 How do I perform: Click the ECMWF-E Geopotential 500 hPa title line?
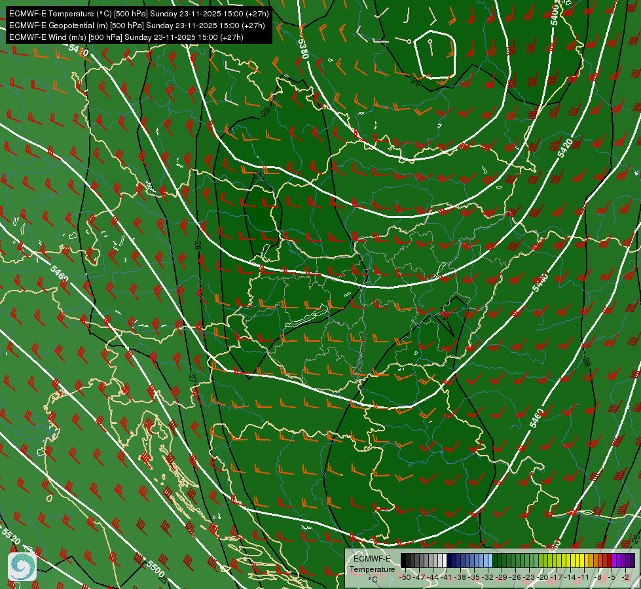coord(137,26)
